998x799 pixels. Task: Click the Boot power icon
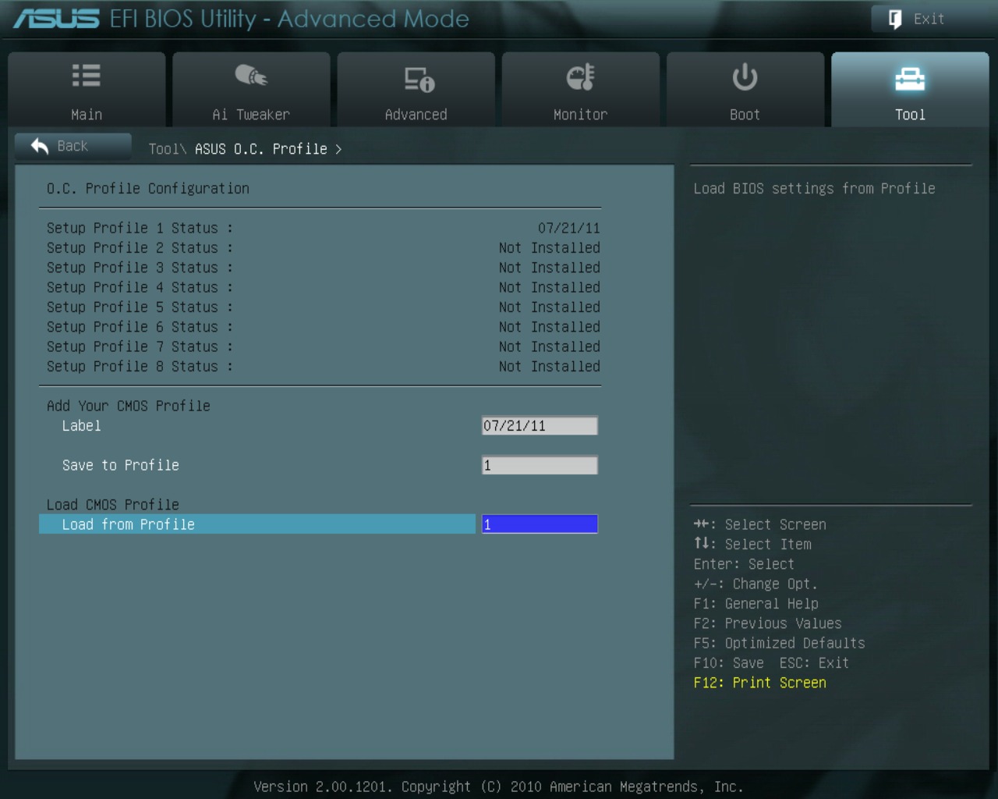745,76
